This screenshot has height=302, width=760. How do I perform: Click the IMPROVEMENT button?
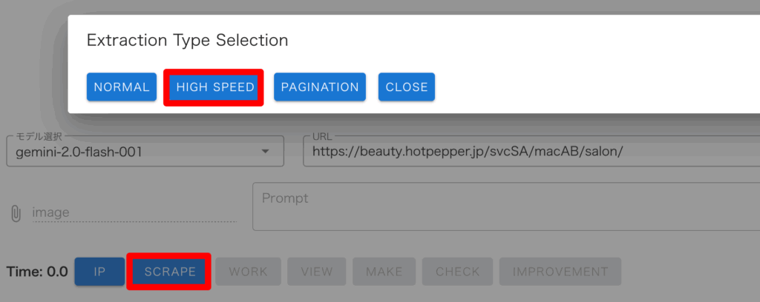coord(560,272)
